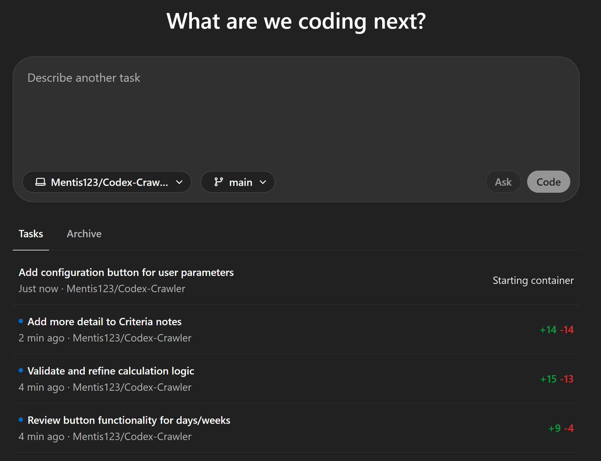Click the git branch icon beside main
Image resolution: width=601 pixels, height=461 pixels.
coord(218,182)
